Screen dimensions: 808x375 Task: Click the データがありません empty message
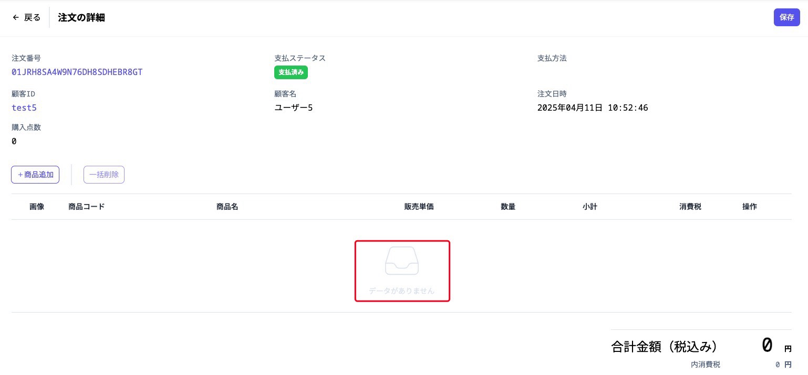coord(402,291)
